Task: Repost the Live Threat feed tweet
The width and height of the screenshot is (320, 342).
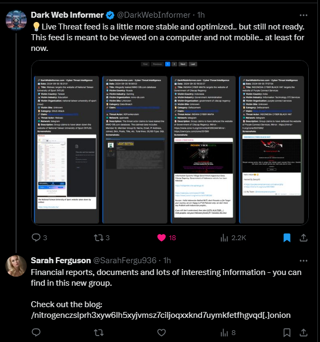Action: (99, 237)
